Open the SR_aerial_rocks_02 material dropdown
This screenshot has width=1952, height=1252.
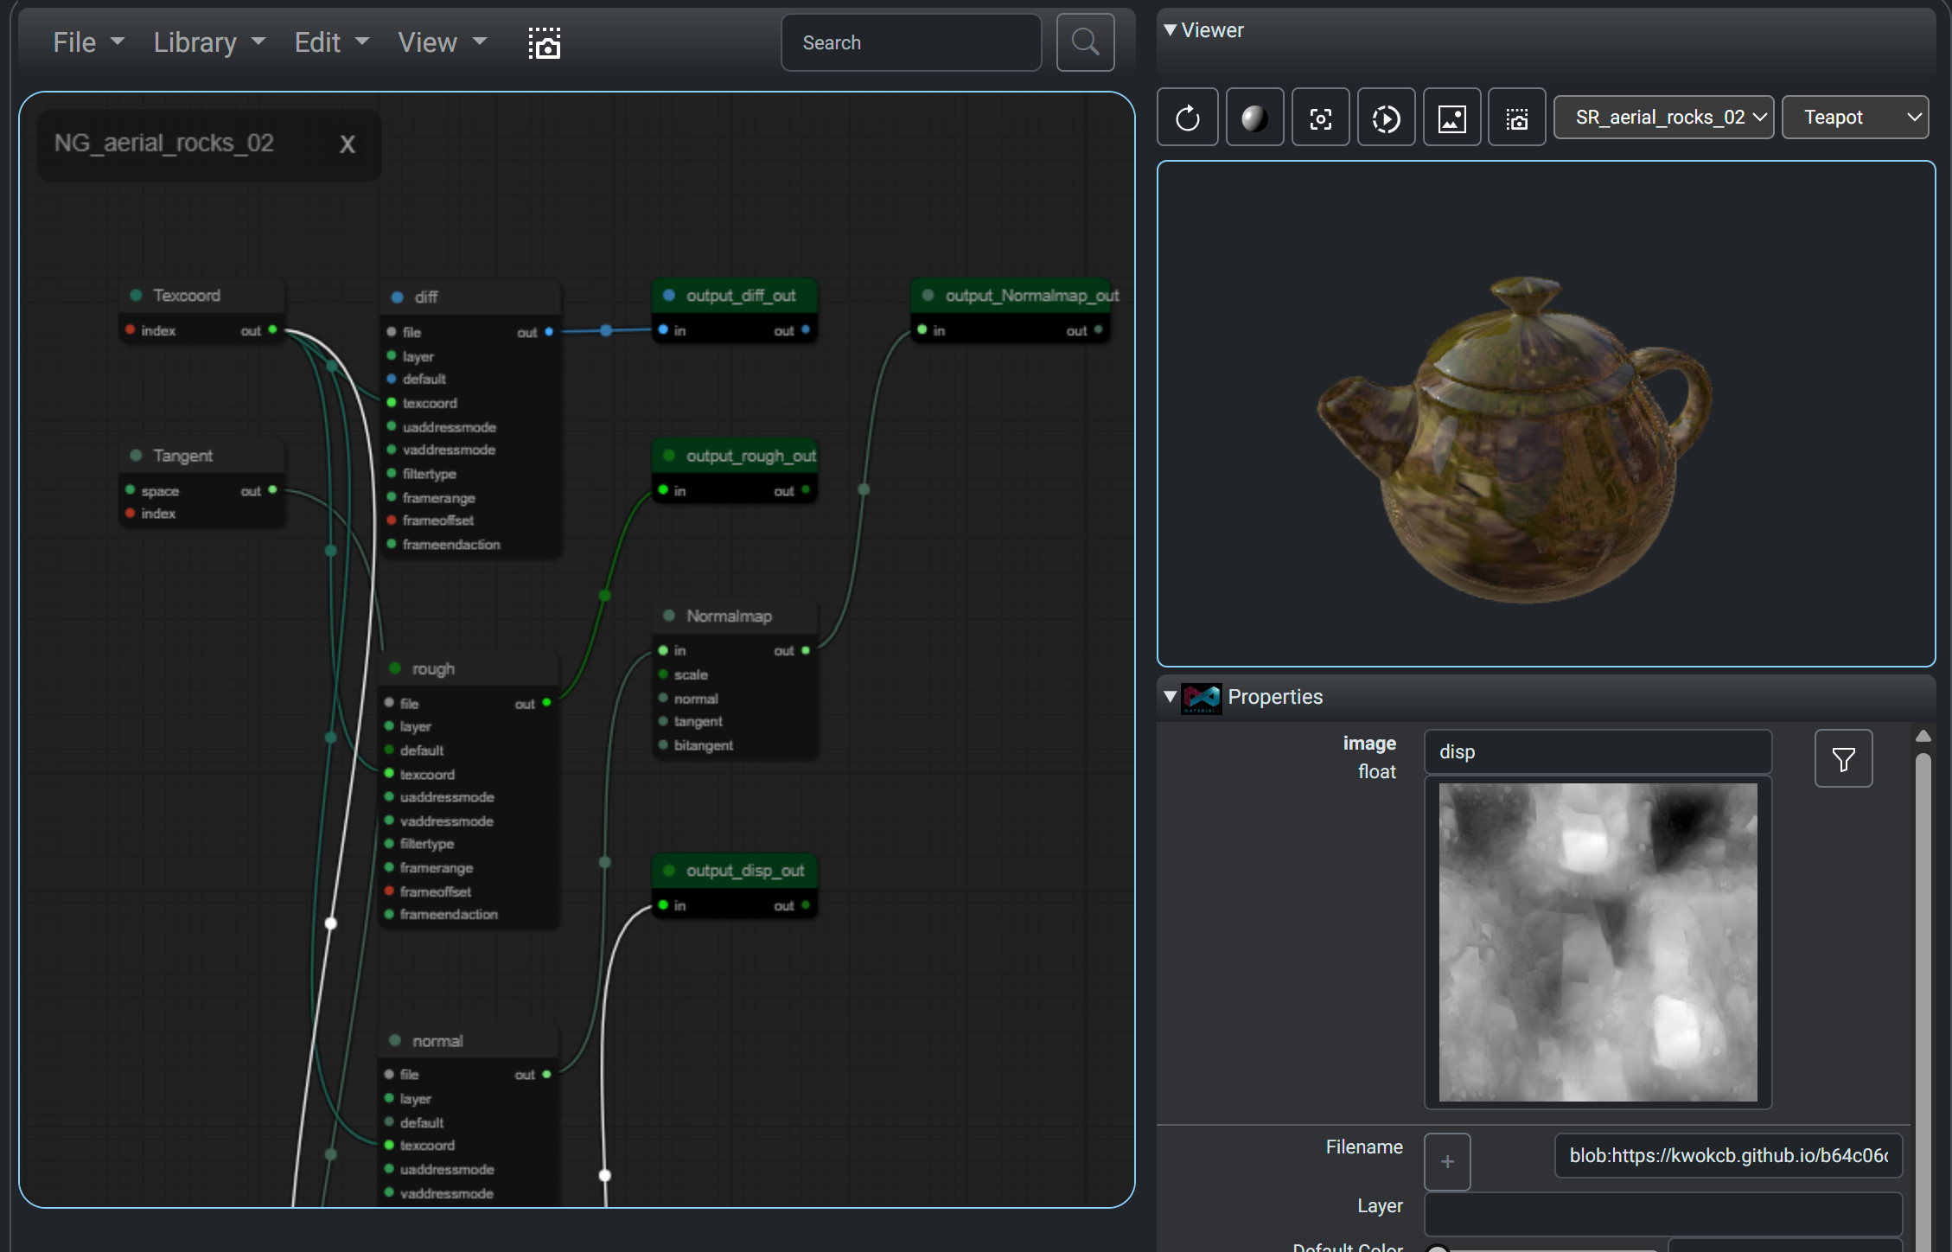point(1663,118)
